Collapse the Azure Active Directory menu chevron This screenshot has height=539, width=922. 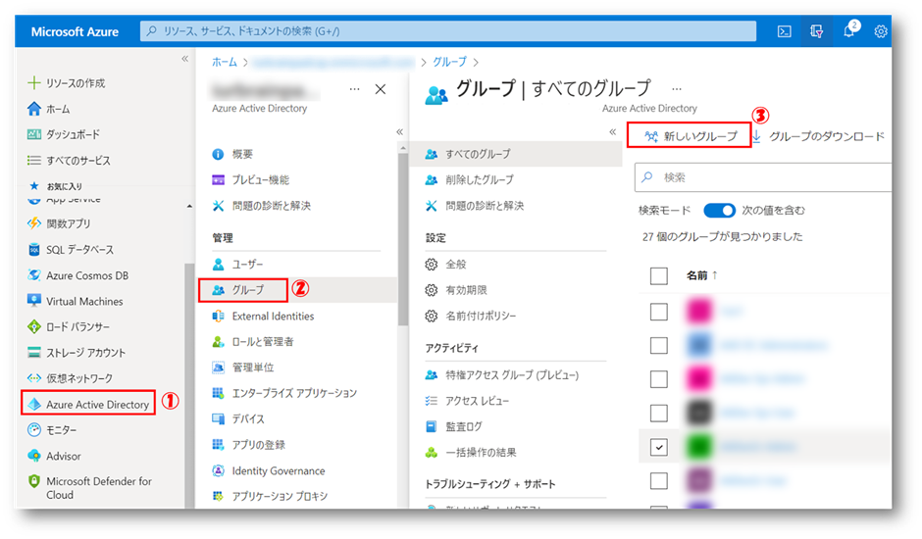tap(399, 131)
